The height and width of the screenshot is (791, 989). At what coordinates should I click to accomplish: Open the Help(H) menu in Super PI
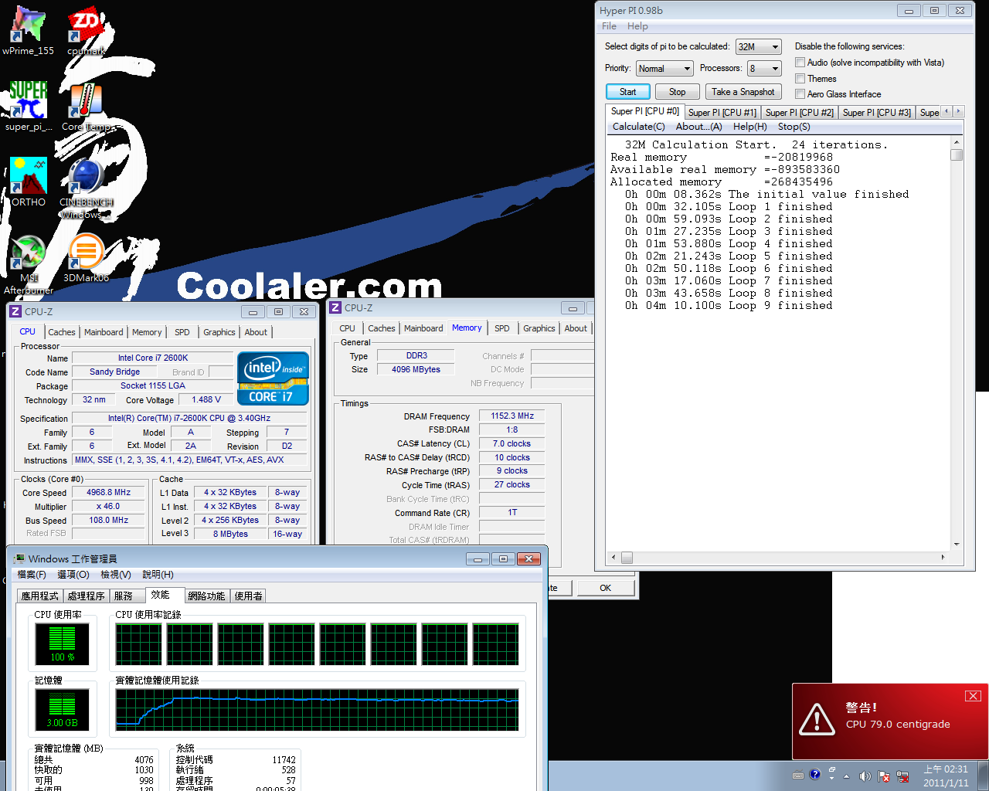point(749,127)
